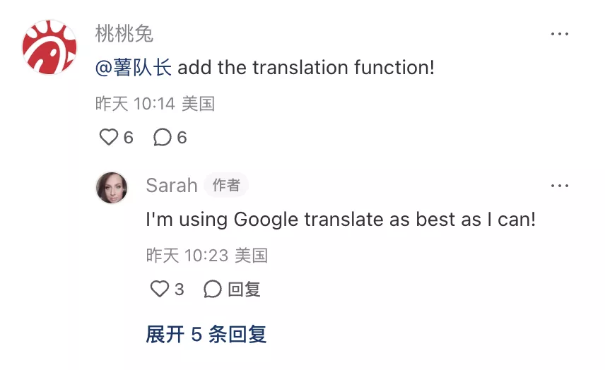Open Sarah's profile photo
This screenshot has width=605, height=370.
pos(112,187)
